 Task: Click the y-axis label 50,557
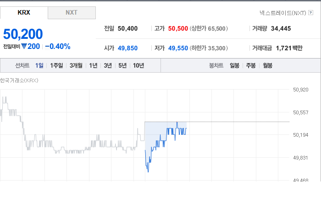[x=301, y=112]
